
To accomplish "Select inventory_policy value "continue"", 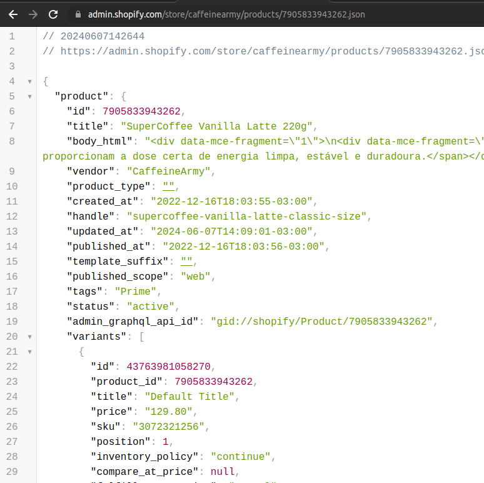I will pos(241,457).
